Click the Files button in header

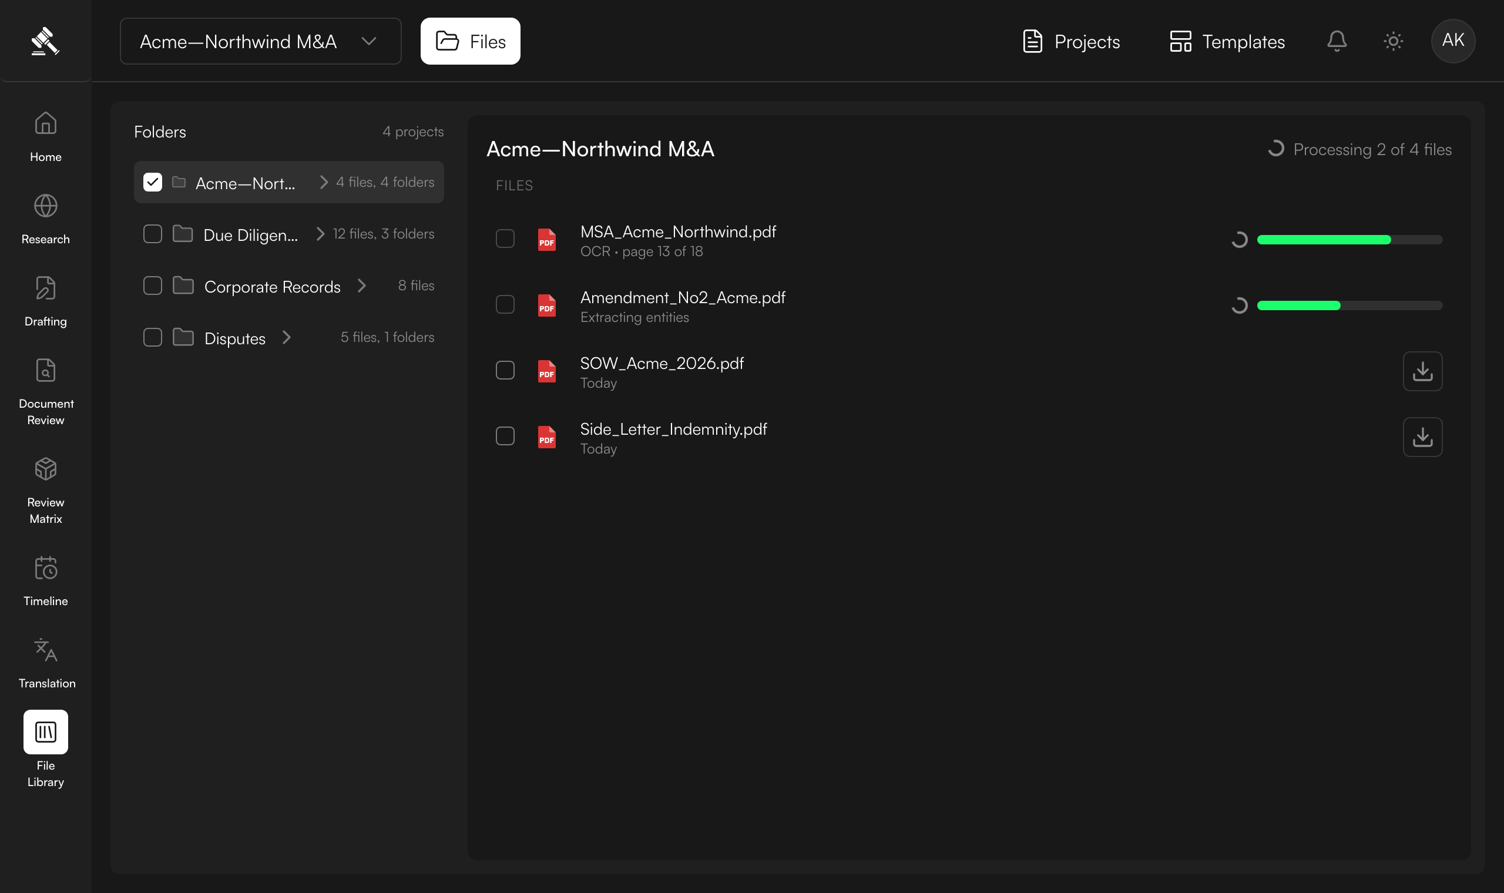tap(470, 41)
